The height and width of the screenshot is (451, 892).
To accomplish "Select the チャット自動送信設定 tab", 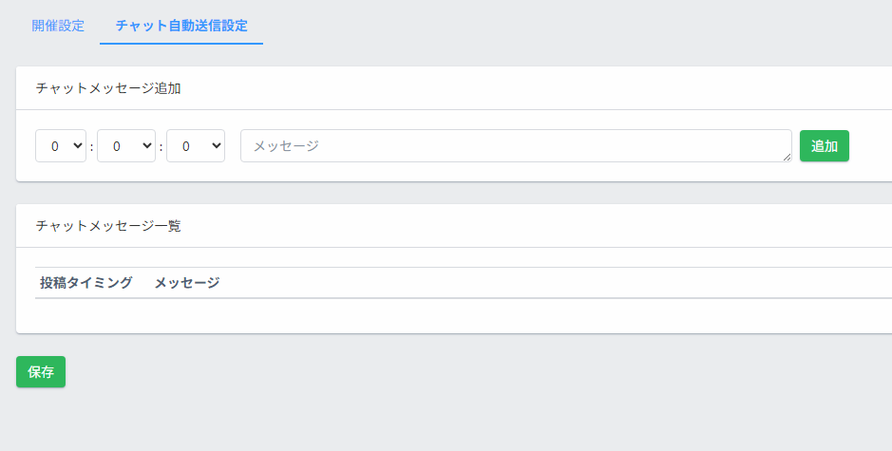I will click(x=181, y=26).
